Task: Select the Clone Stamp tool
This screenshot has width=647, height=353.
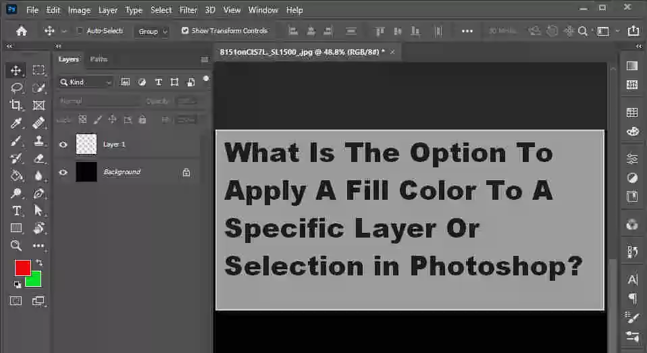Action: point(38,140)
